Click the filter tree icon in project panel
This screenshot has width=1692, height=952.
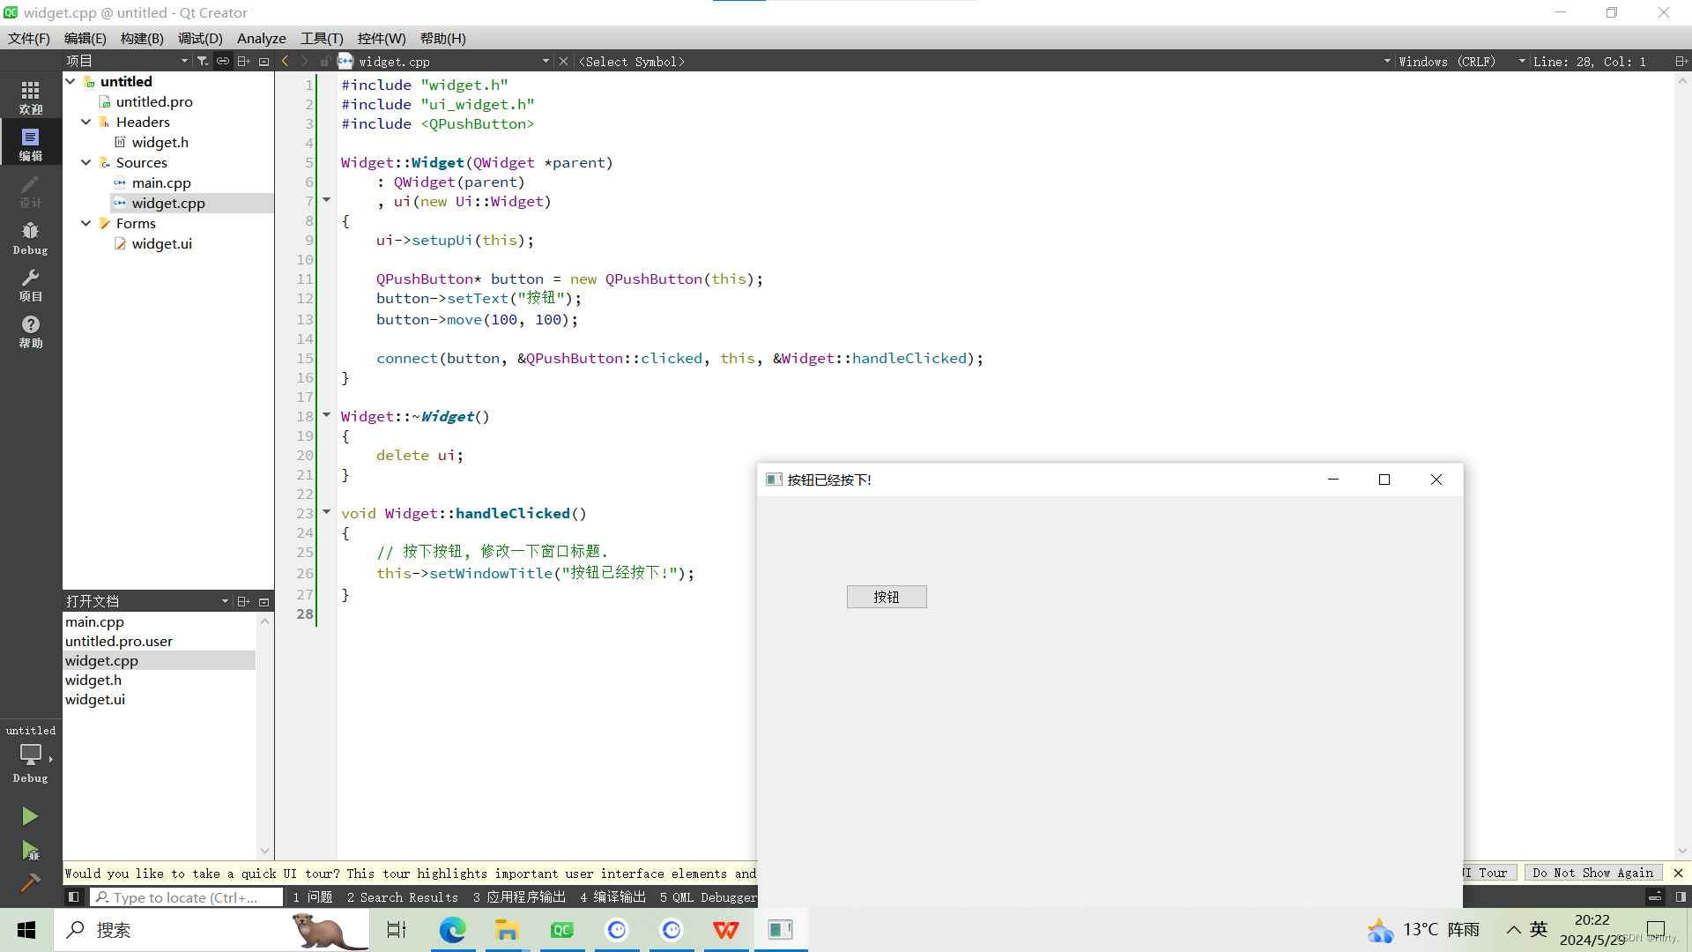point(203,61)
